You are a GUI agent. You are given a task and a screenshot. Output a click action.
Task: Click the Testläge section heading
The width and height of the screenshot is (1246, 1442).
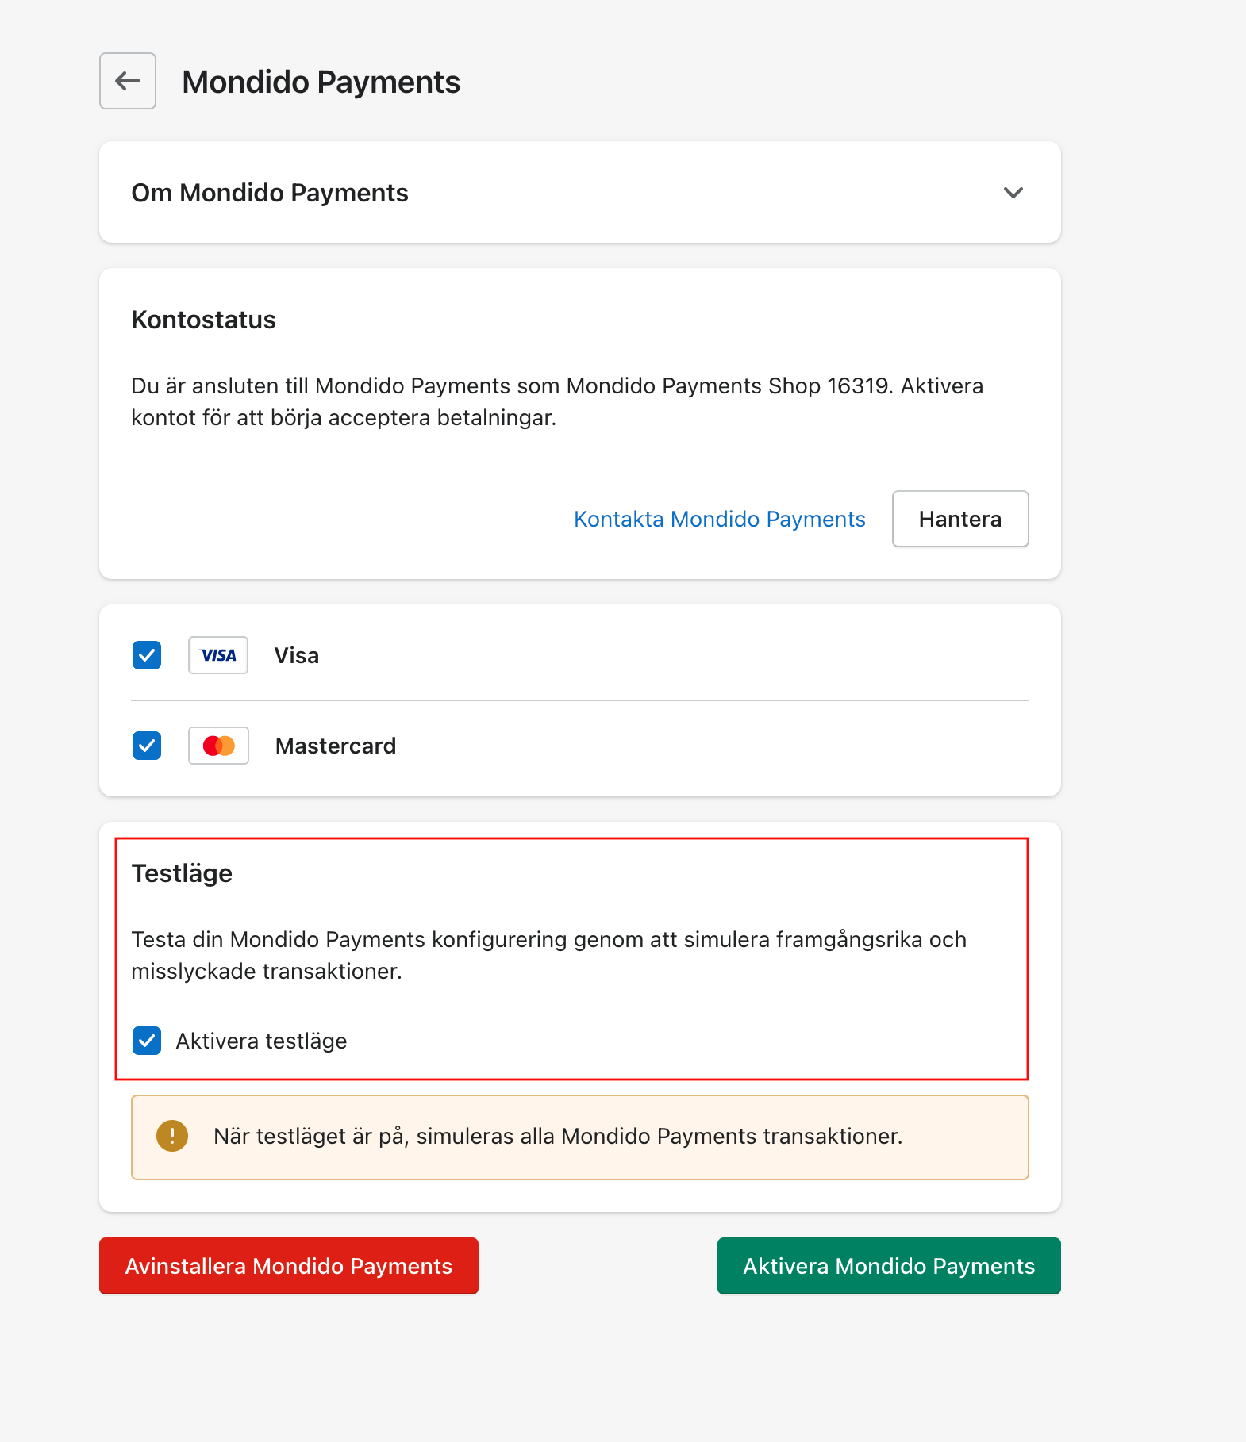(x=183, y=873)
